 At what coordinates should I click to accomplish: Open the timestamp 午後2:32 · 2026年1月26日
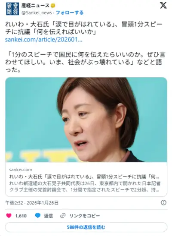pos(32,203)
